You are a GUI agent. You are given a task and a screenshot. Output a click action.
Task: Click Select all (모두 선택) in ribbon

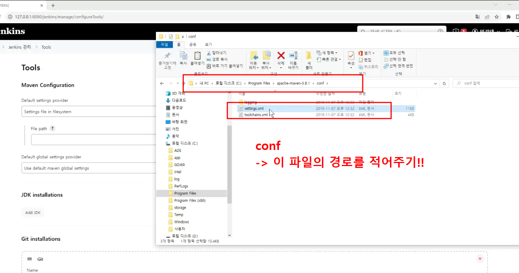pos(394,53)
